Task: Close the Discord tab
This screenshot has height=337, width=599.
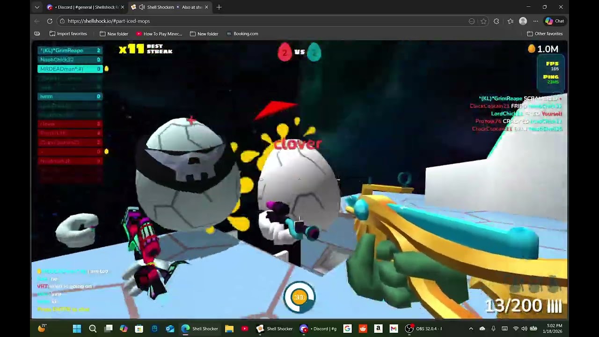Action: point(123,7)
